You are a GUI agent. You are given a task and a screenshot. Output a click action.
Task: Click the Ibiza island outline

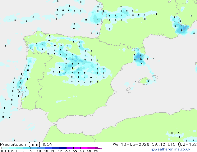[129, 89]
